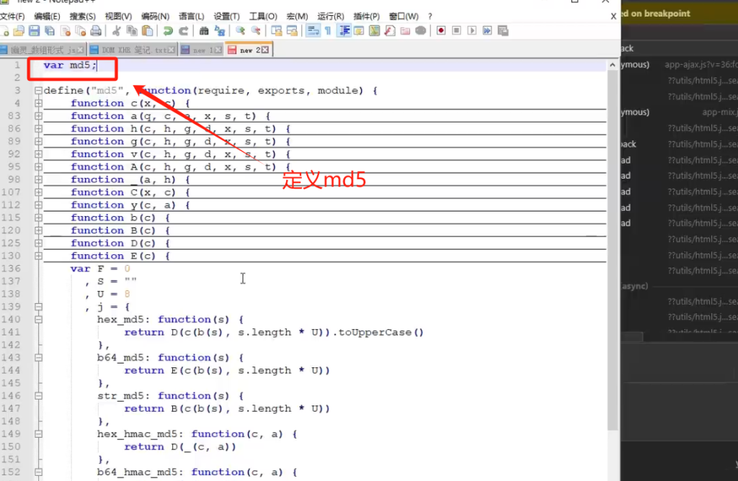Toggle file monitoring (tail) toolbar button

(x=420, y=31)
